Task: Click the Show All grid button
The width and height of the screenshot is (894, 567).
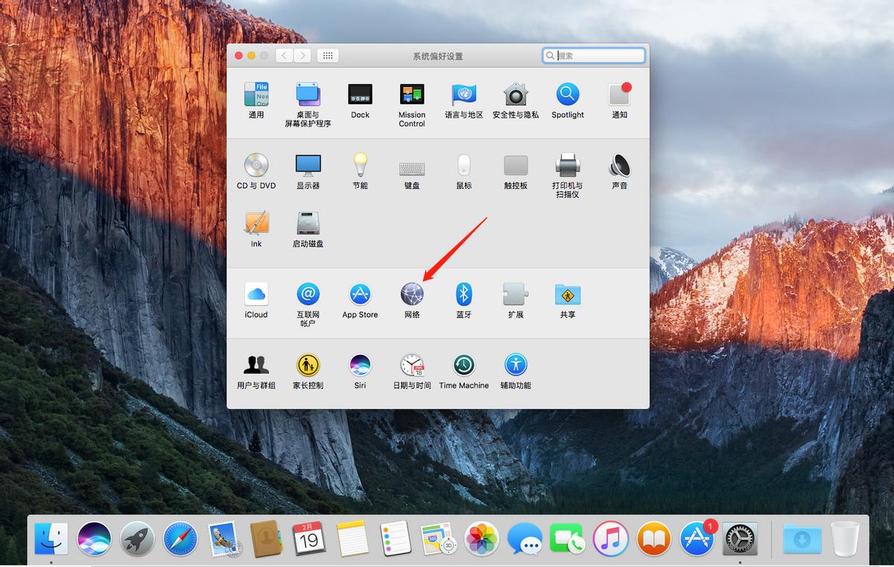Action: pos(328,56)
